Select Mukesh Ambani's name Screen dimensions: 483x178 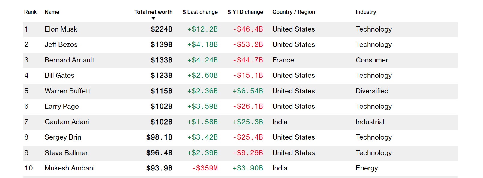pyautogui.click(x=69, y=168)
